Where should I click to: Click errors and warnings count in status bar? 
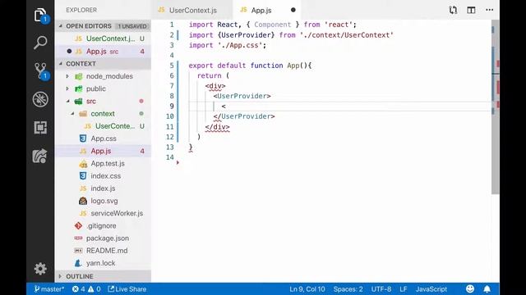coord(86,289)
